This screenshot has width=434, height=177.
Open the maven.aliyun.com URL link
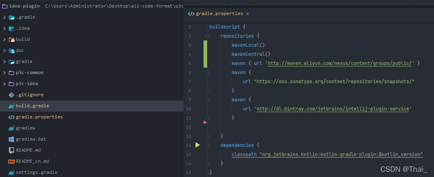340,63
